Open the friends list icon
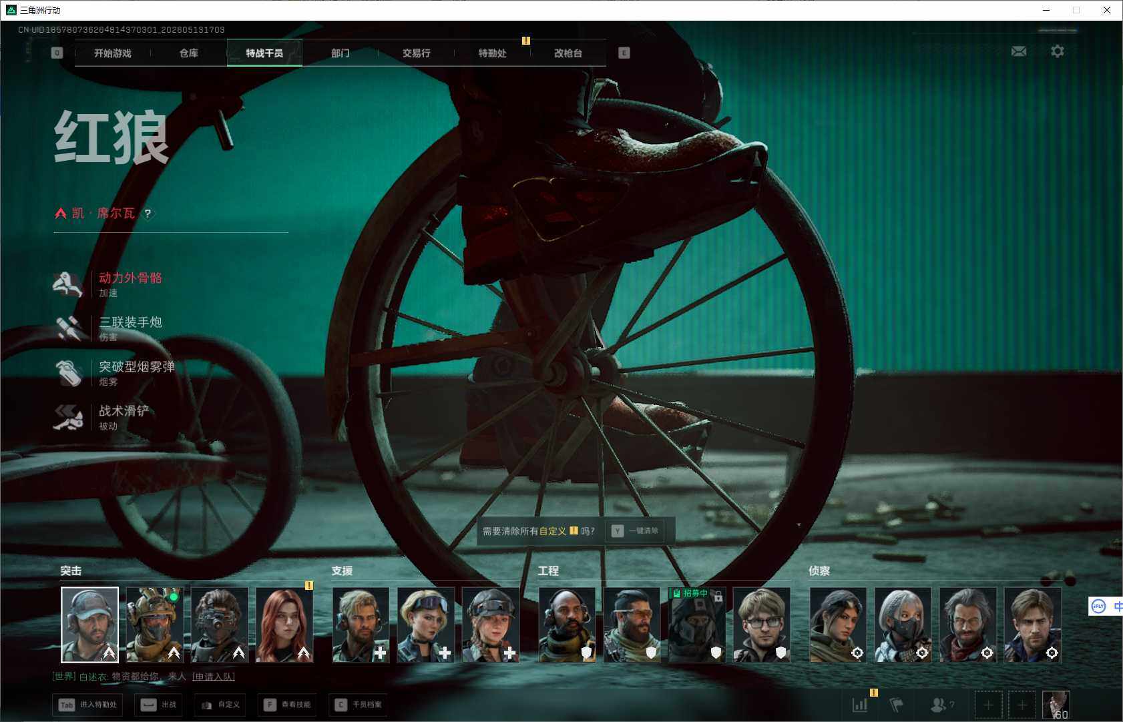The width and height of the screenshot is (1123, 722). [941, 704]
